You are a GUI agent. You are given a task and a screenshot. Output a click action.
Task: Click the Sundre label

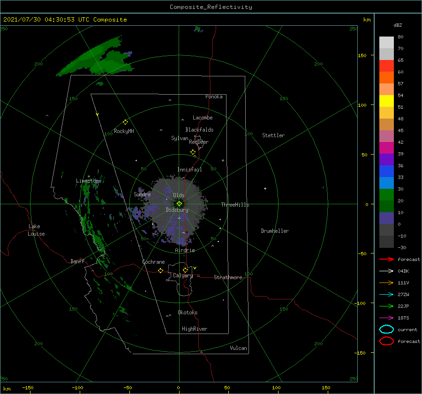(x=142, y=194)
